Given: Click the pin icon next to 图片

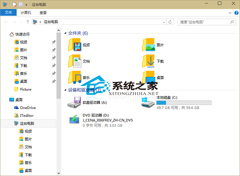Looking at the screenshot, I should click(x=54, y=50).
